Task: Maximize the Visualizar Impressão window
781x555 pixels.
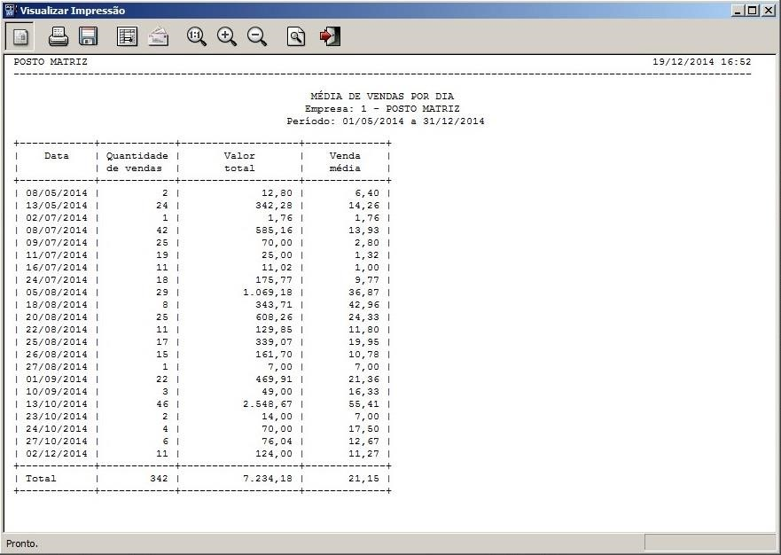Action: pos(752,10)
